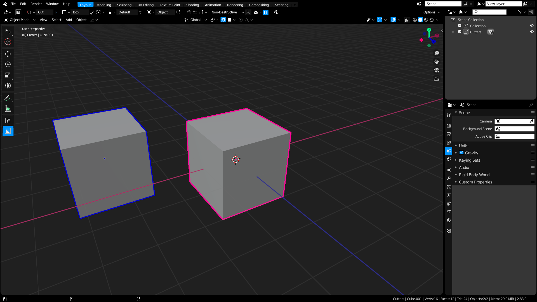Select the Move tool in toolbar
537x302 pixels.
tap(8, 54)
